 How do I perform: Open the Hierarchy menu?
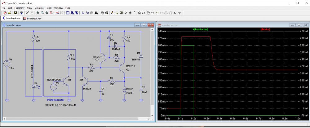click(19, 8)
